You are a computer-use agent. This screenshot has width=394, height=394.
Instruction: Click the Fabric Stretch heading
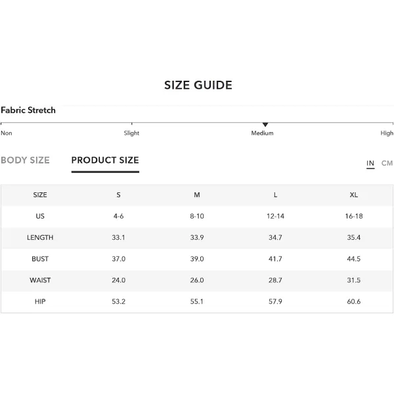click(28, 110)
